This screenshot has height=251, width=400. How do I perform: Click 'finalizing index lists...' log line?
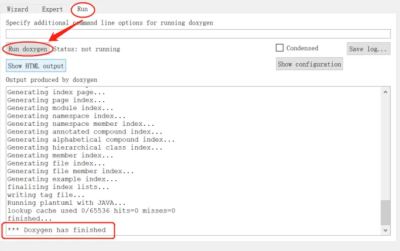tap(58, 187)
